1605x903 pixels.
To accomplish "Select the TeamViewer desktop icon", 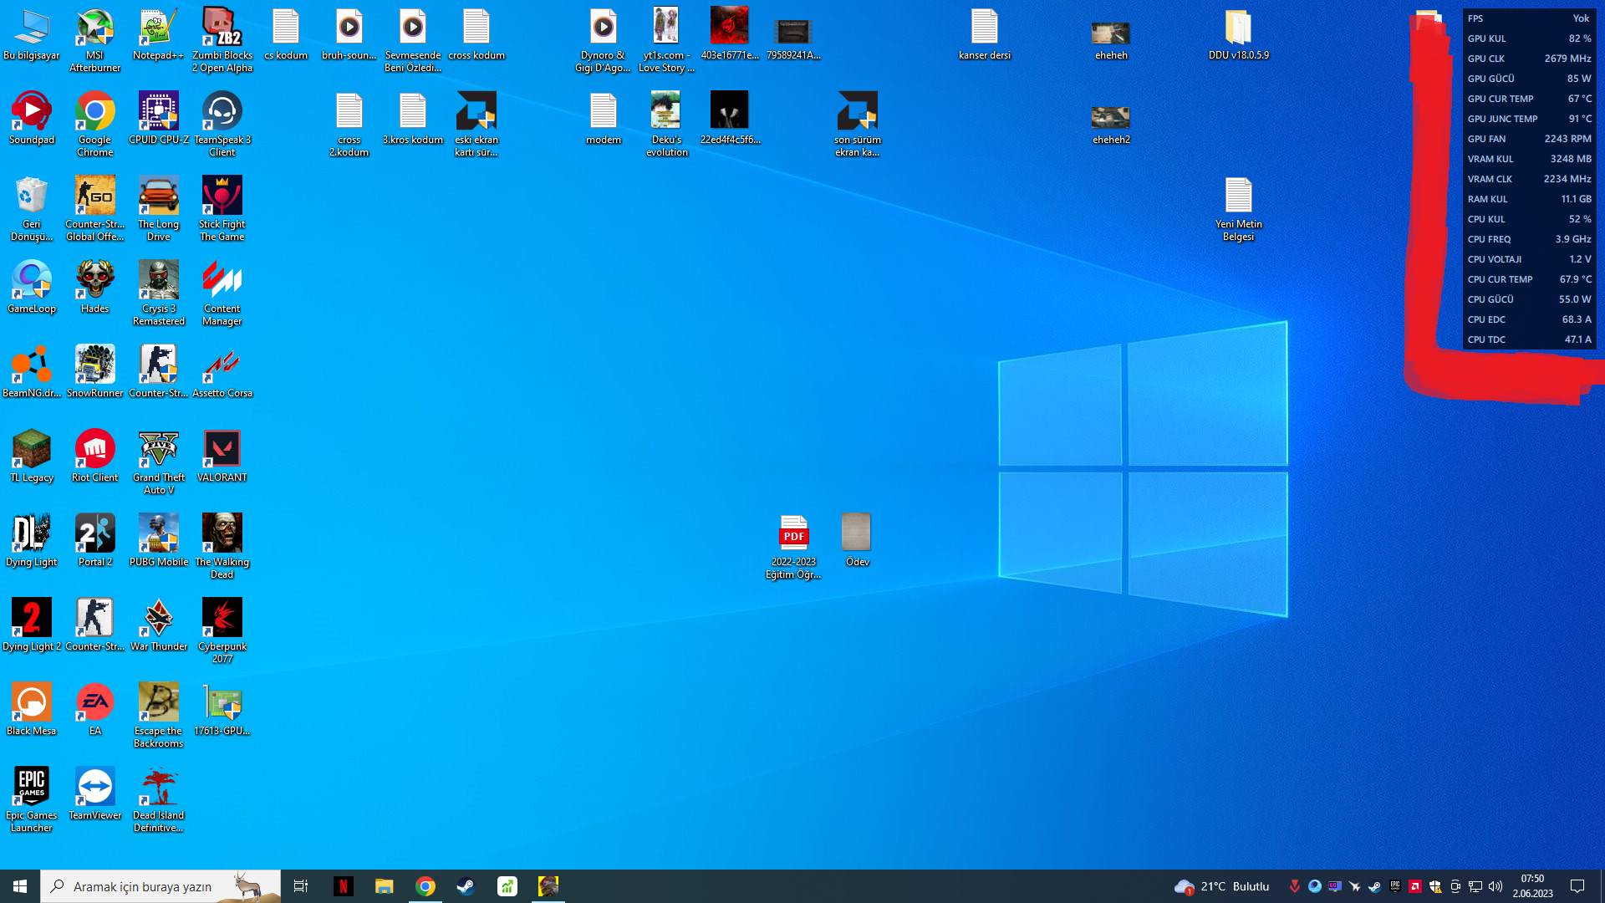I will point(95,793).
